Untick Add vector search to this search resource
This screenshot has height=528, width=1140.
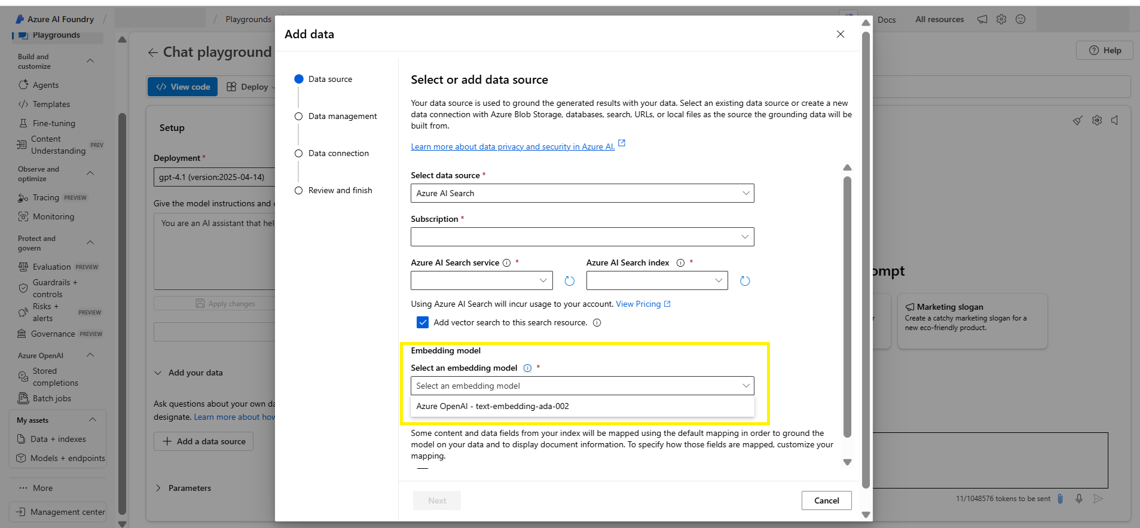[x=423, y=323]
